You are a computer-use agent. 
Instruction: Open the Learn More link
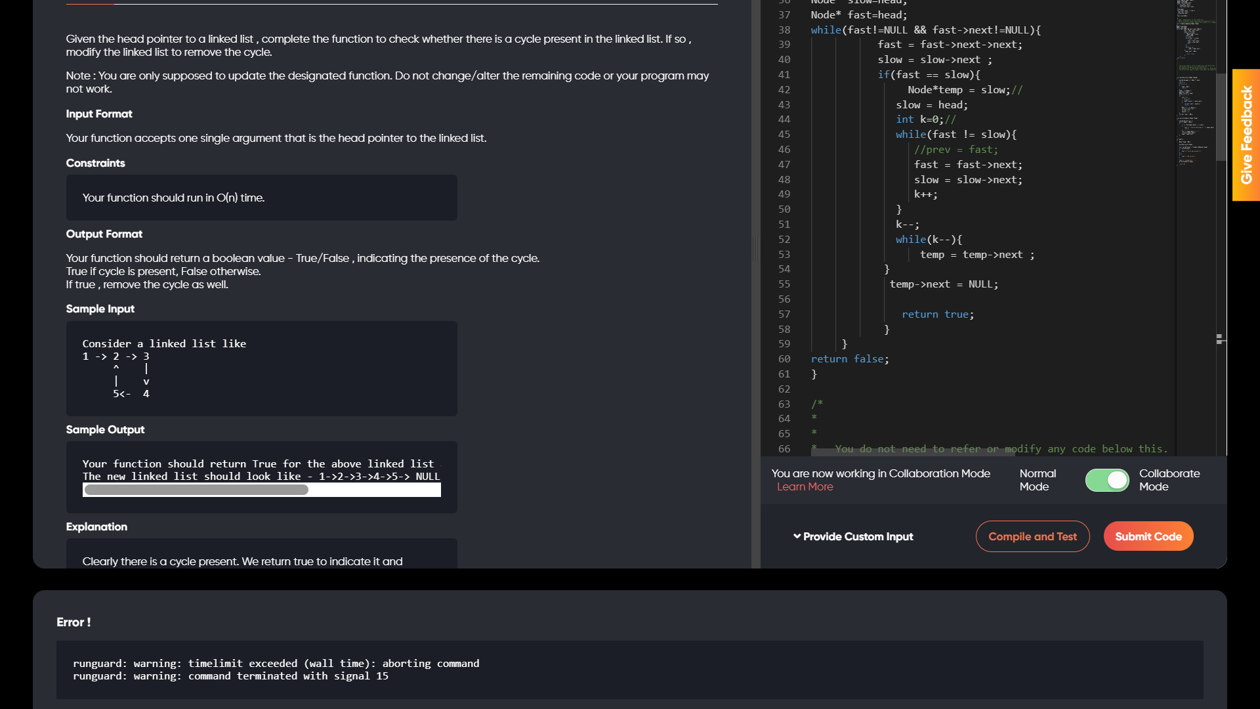coord(805,486)
